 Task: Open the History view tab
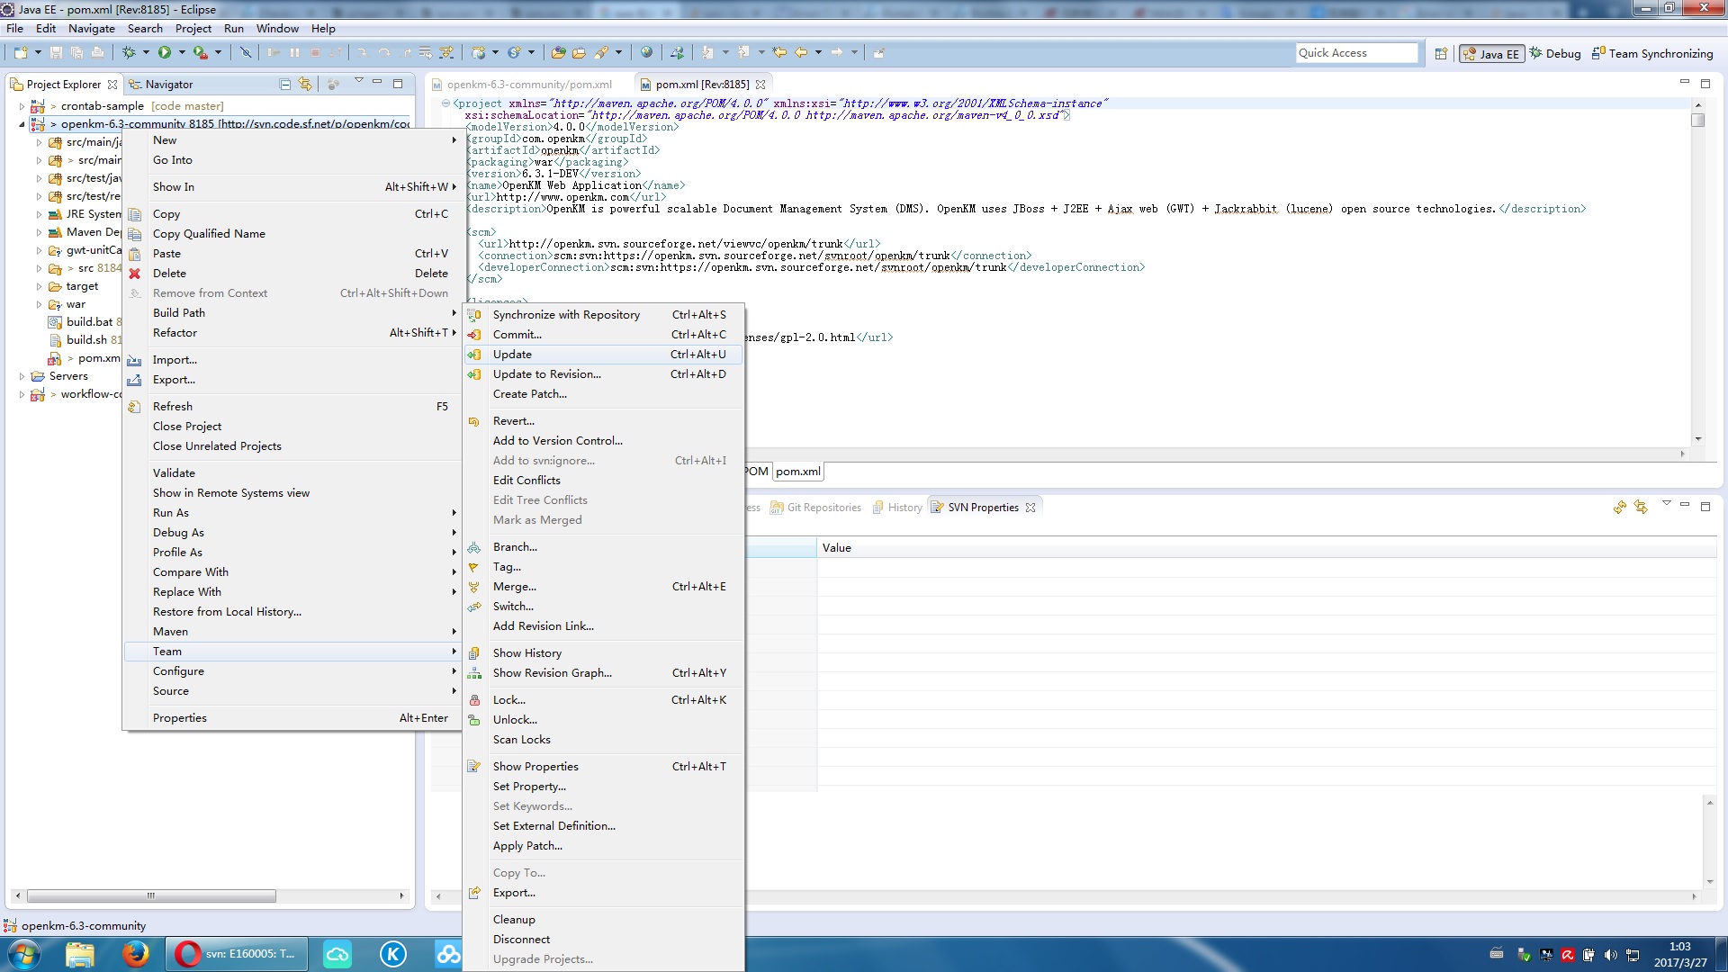904,508
